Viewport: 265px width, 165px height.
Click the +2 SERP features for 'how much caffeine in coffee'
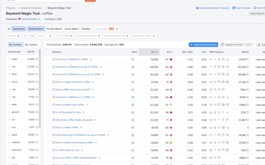point(228,59)
